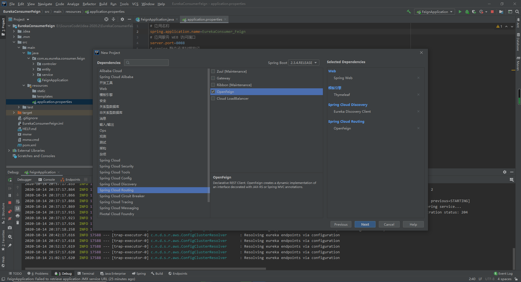Switch to Console tab in Debug panel
Screen dimensions: 521x282
pyautogui.click(x=47, y=180)
